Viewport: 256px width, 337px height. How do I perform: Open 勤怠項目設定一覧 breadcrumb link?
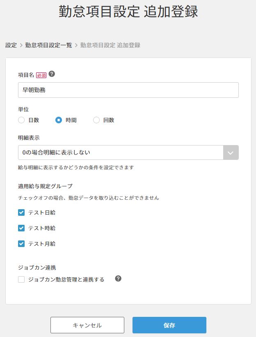pos(48,45)
